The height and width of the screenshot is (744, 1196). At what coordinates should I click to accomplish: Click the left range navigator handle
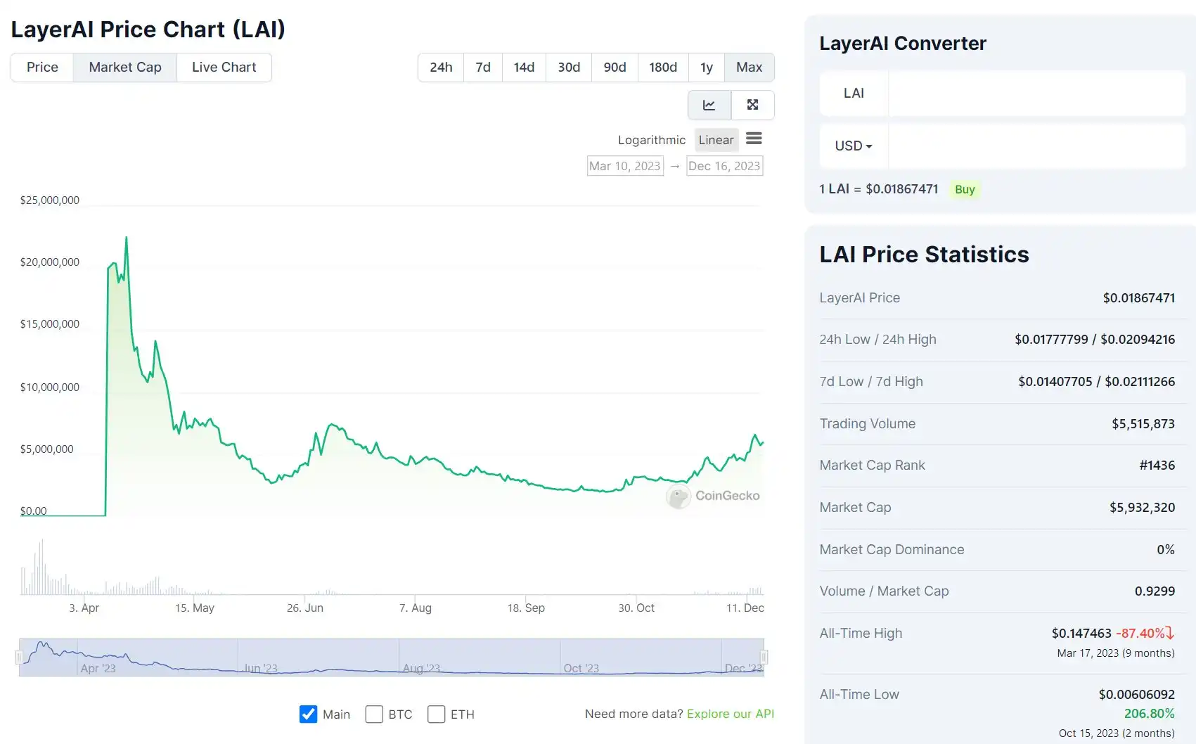pyautogui.click(x=19, y=658)
